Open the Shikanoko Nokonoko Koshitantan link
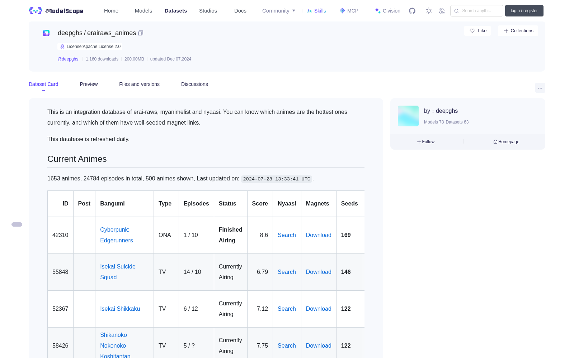Image resolution: width=574 pixels, height=358 pixels. 115,345
